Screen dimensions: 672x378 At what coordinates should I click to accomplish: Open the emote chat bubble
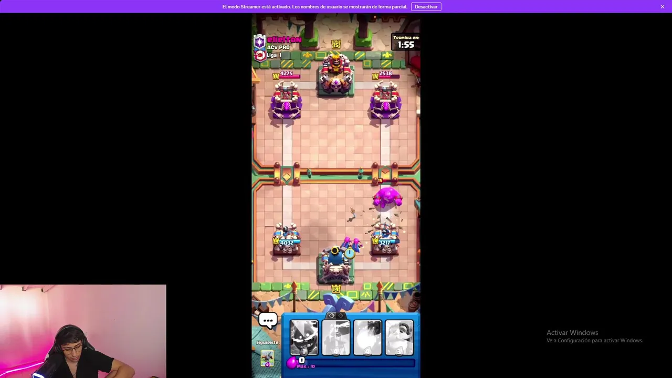coord(268,320)
